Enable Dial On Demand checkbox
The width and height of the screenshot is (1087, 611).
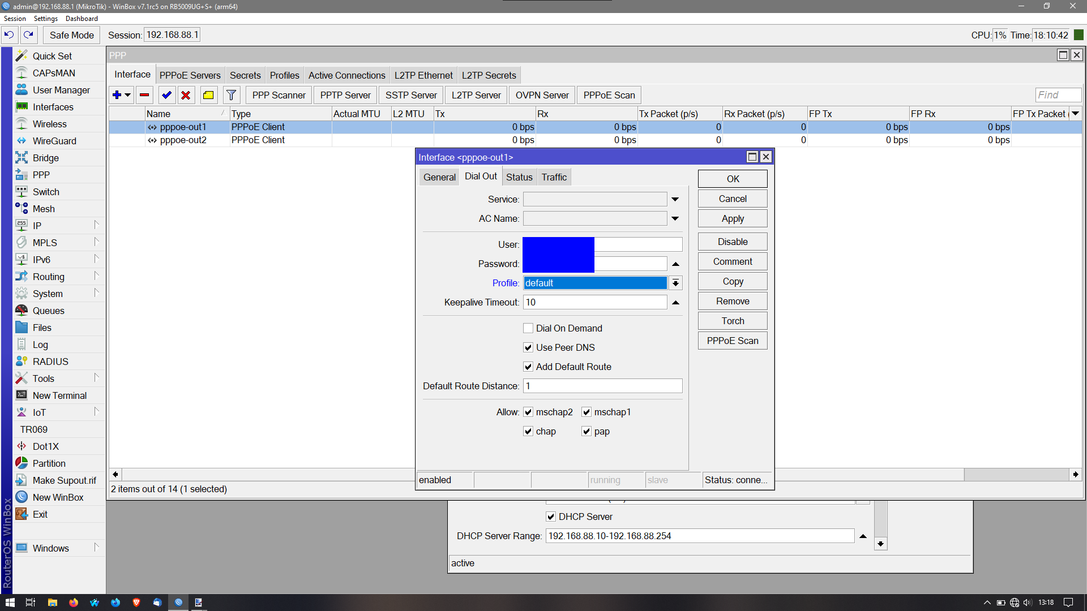click(x=528, y=328)
